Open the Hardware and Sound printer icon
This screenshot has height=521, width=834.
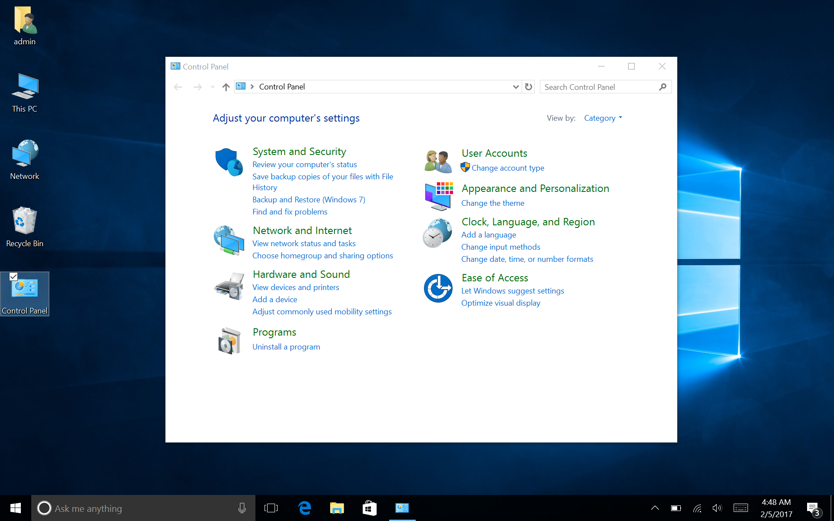pyautogui.click(x=229, y=286)
